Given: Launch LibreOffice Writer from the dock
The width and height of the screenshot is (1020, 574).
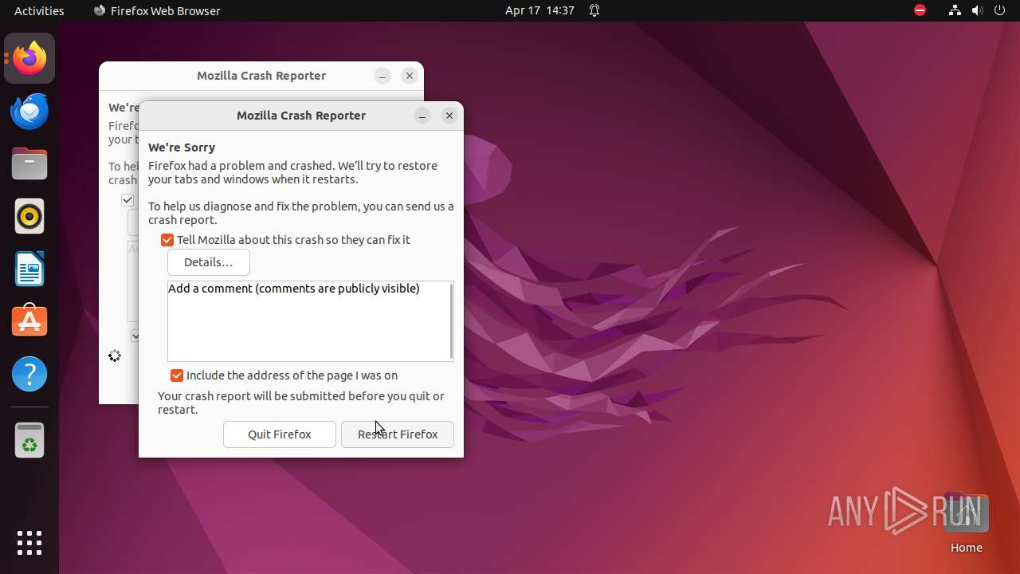Looking at the screenshot, I should pyautogui.click(x=29, y=269).
